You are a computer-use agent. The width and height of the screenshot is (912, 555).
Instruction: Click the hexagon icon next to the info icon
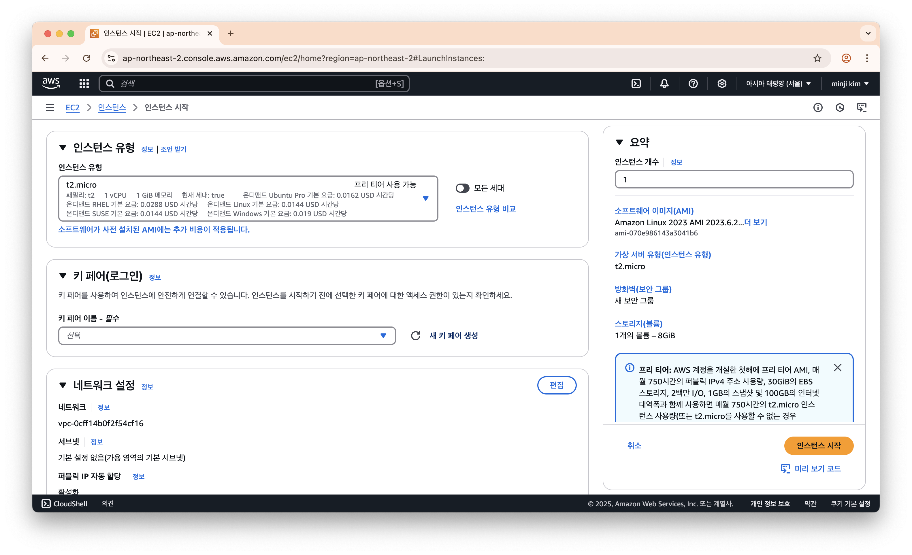[840, 107]
